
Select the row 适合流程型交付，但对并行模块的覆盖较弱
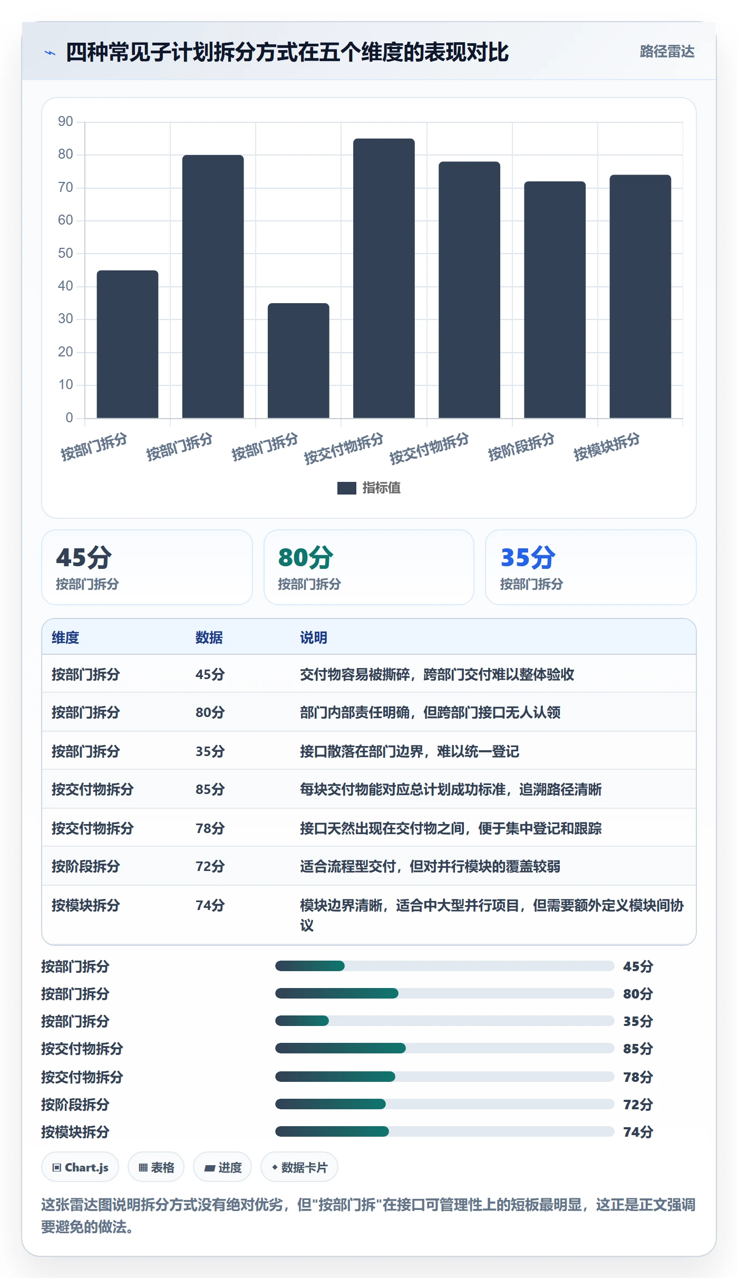[369, 866]
